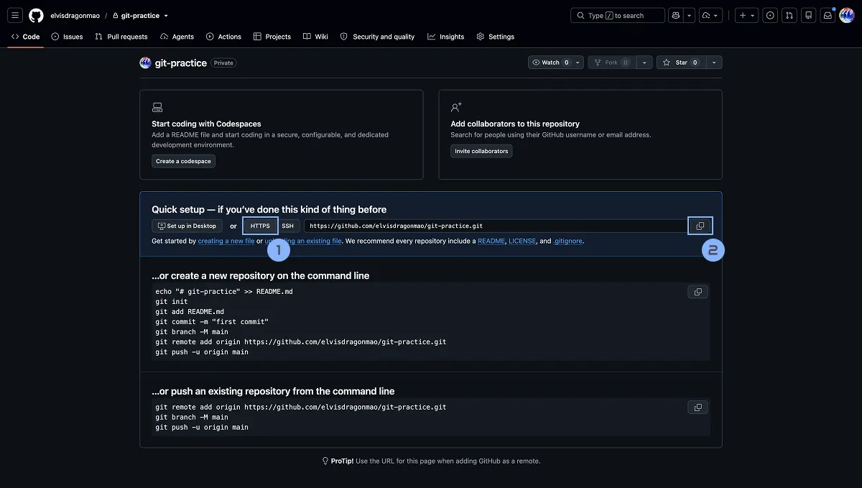
Task: Click the git-practice repository avatar image
Action: coord(146,63)
